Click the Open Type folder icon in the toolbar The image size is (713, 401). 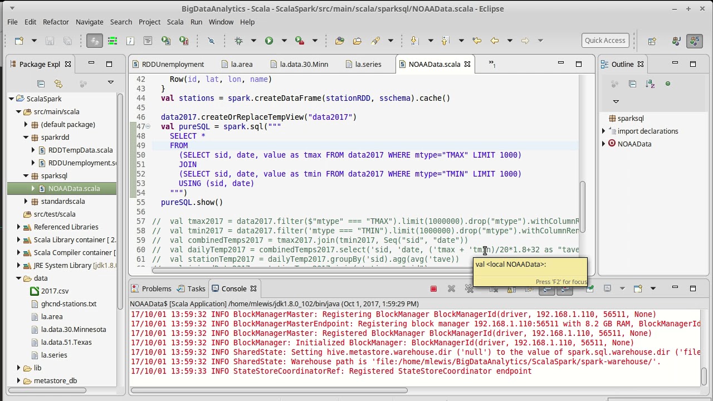pos(339,41)
